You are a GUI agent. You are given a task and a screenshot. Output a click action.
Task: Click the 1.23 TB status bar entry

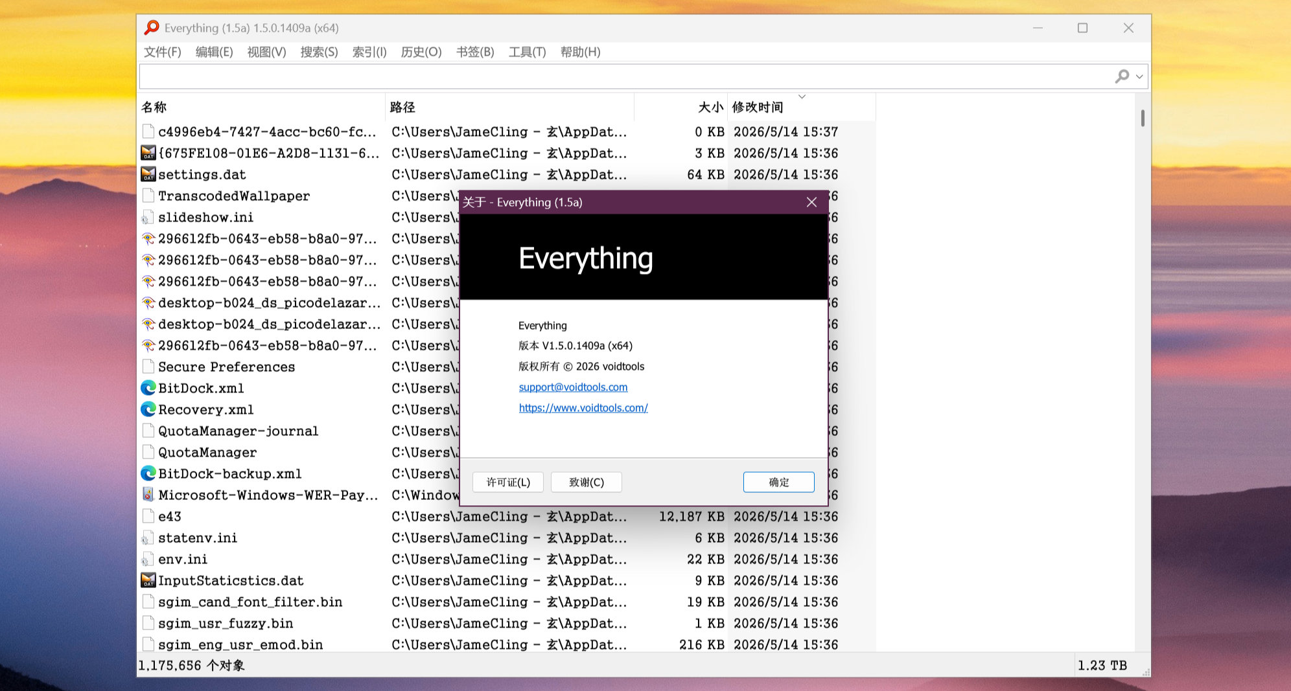pyautogui.click(x=1102, y=665)
